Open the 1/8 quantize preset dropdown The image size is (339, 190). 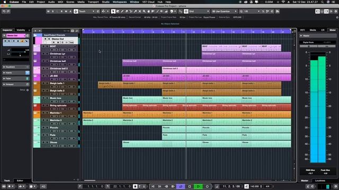(252, 11)
